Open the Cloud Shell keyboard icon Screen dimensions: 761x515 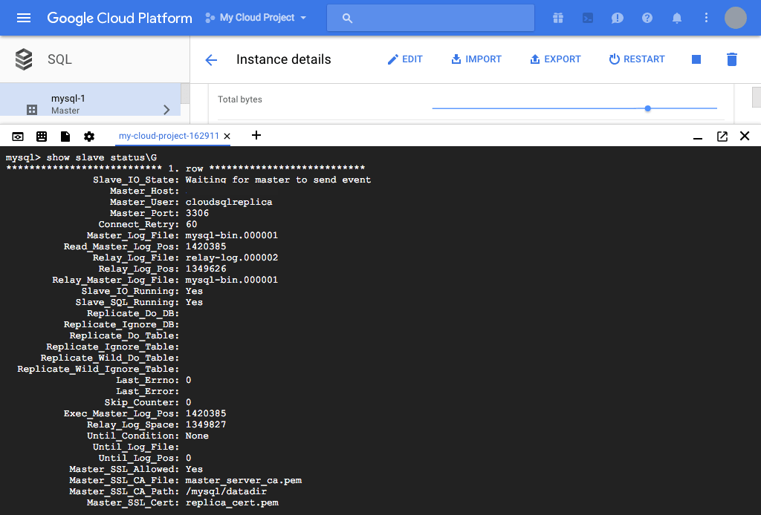[x=42, y=136]
